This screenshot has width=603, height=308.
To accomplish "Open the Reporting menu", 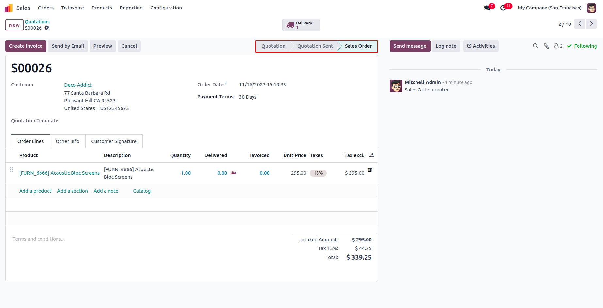I will 131,8.
